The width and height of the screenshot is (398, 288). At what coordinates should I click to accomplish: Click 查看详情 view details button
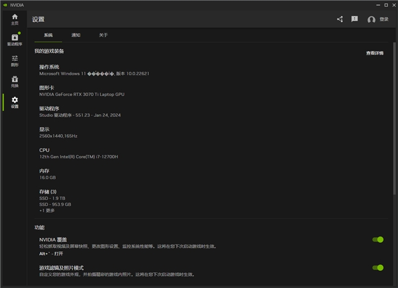(375, 53)
